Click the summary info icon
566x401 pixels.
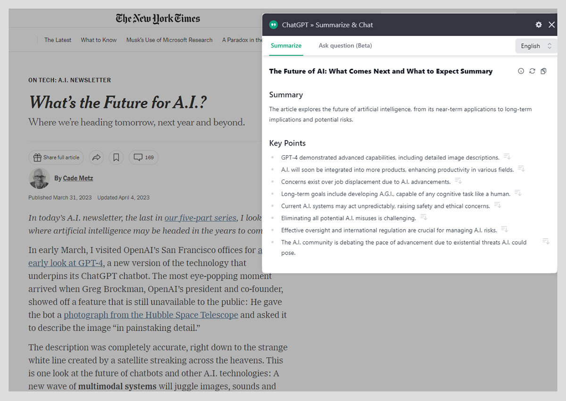coord(521,70)
